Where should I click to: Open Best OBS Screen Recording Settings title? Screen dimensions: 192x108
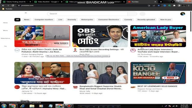click(101, 51)
